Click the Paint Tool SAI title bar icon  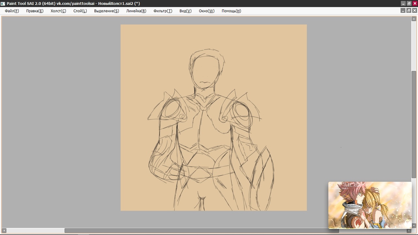pyautogui.click(x=3, y=3)
